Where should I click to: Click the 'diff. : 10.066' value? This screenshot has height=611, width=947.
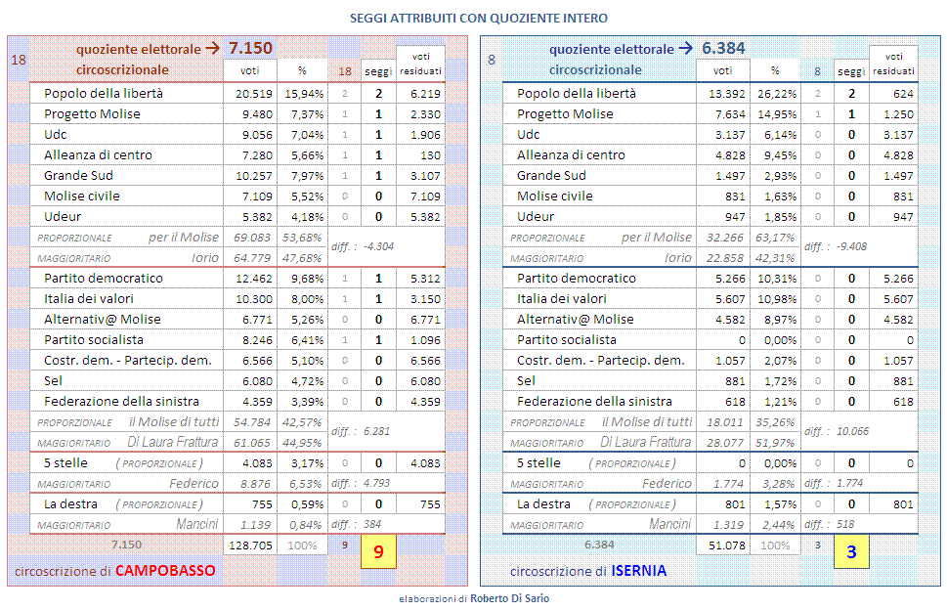coord(837,431)
